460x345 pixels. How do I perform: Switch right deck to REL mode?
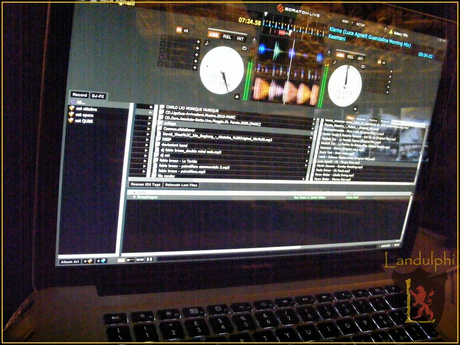pyautogui.click(x=351, y=57)
